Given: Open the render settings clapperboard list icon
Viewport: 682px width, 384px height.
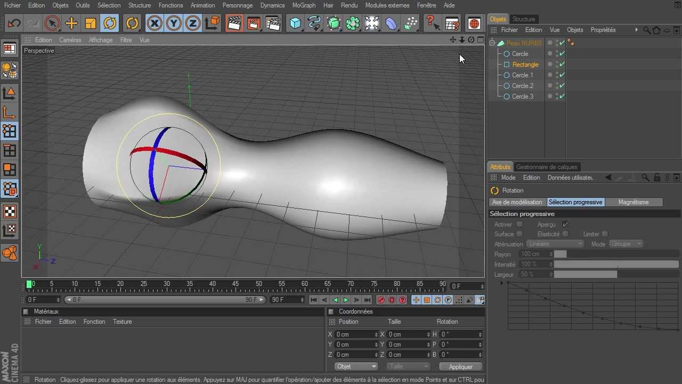Looking at the screenshot, I should point(273,23).
